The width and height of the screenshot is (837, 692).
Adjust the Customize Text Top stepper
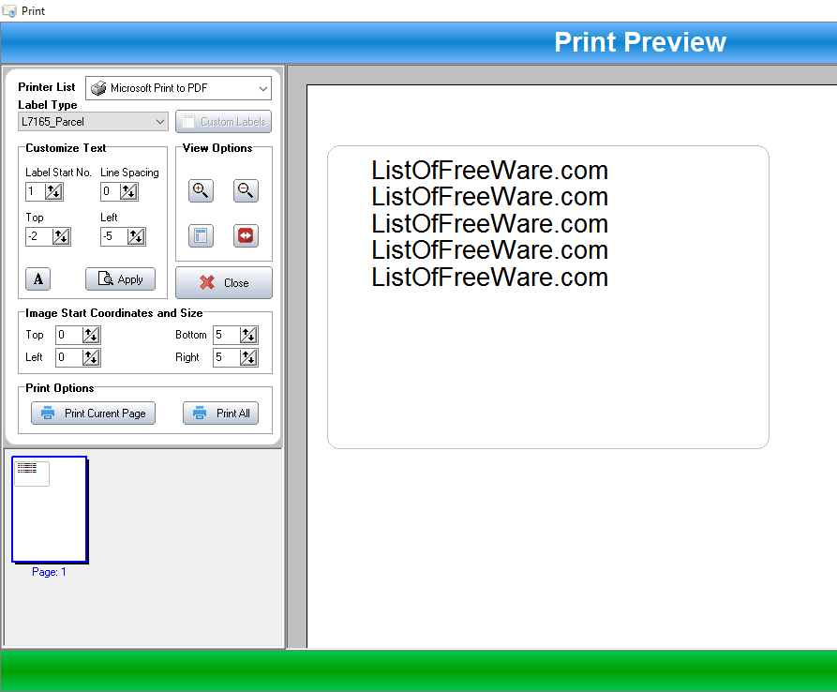point(61,236)
